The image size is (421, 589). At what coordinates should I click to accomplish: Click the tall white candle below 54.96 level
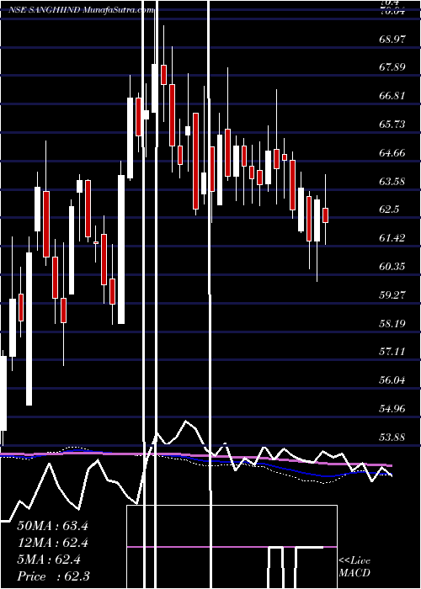coord(3,393)
